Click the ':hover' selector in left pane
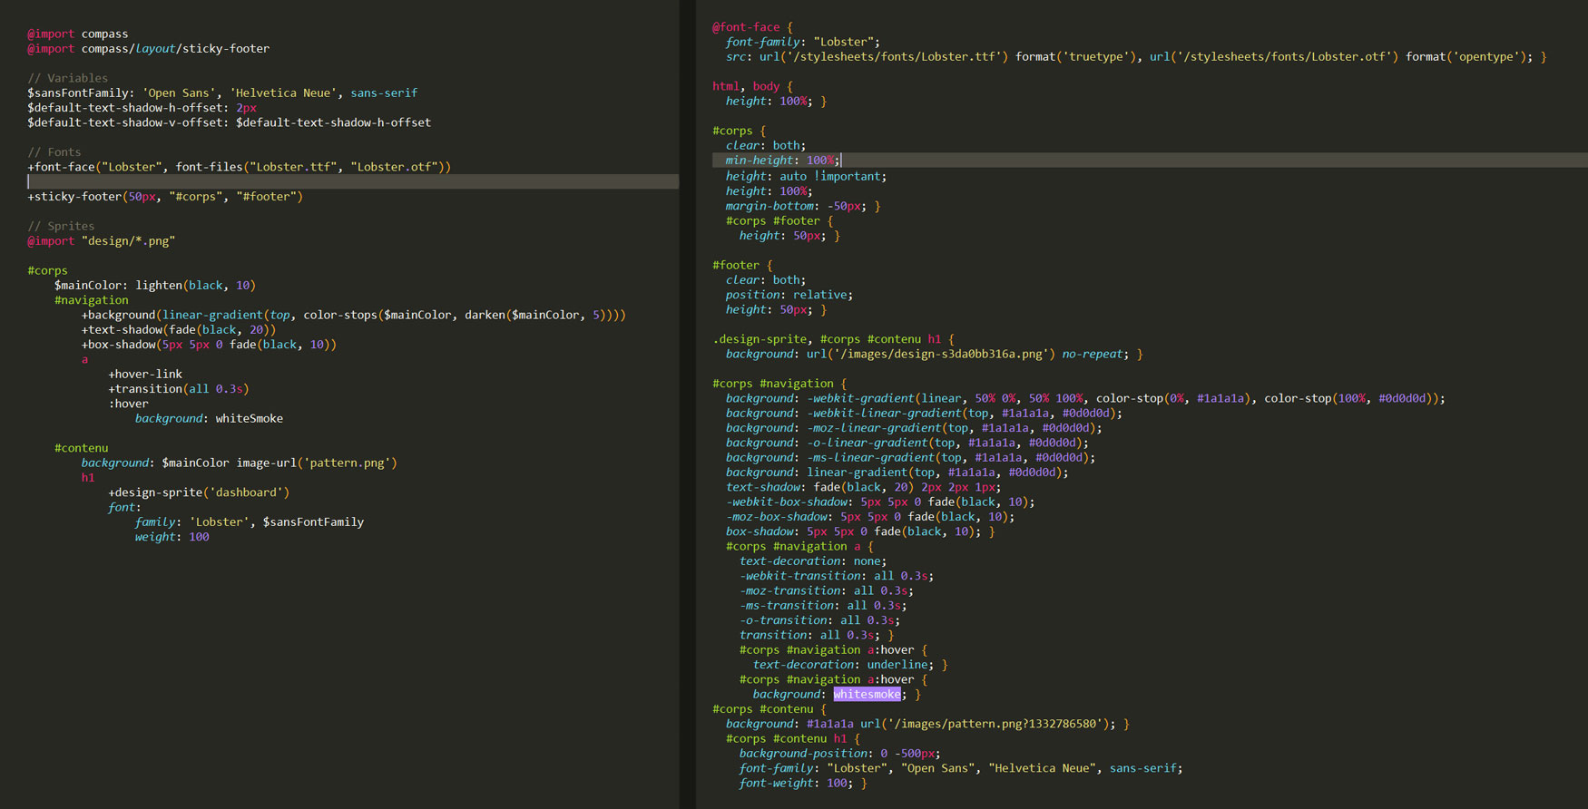This screenshot has height=809, width=1588. (x=128, y=404)
